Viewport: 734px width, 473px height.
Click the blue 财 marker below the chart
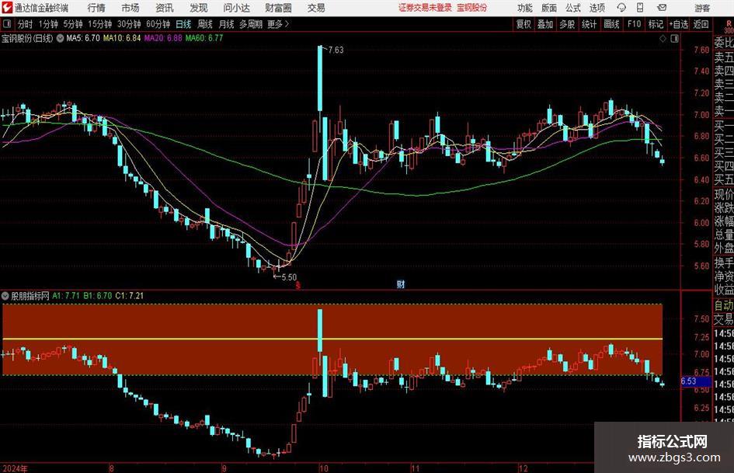(401, 284)
